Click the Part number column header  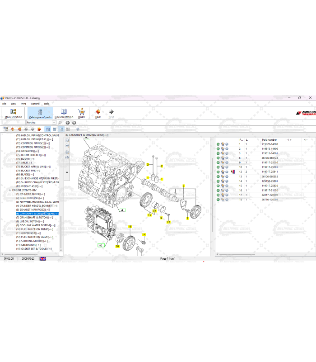270,140
